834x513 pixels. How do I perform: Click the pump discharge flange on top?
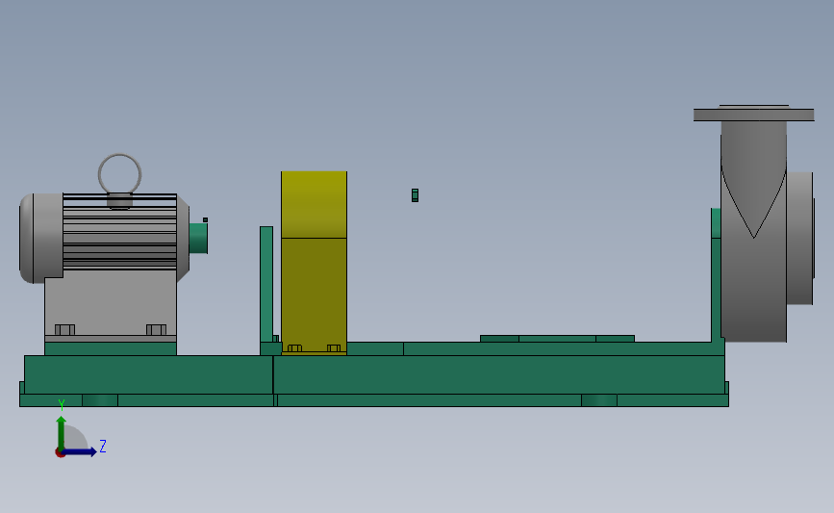(754, 114)
